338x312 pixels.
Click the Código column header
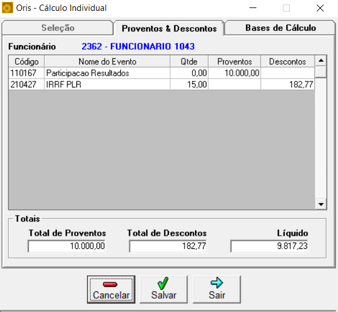tap(26, 61)
